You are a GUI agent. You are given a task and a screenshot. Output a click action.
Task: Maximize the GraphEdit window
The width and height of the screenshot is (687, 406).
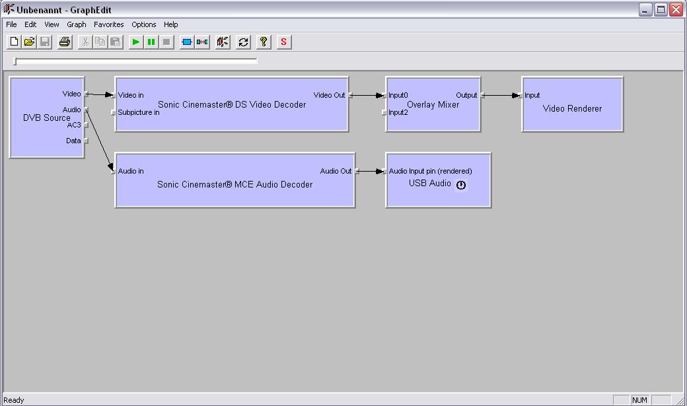pyautogui.click(x=661, y=10)
